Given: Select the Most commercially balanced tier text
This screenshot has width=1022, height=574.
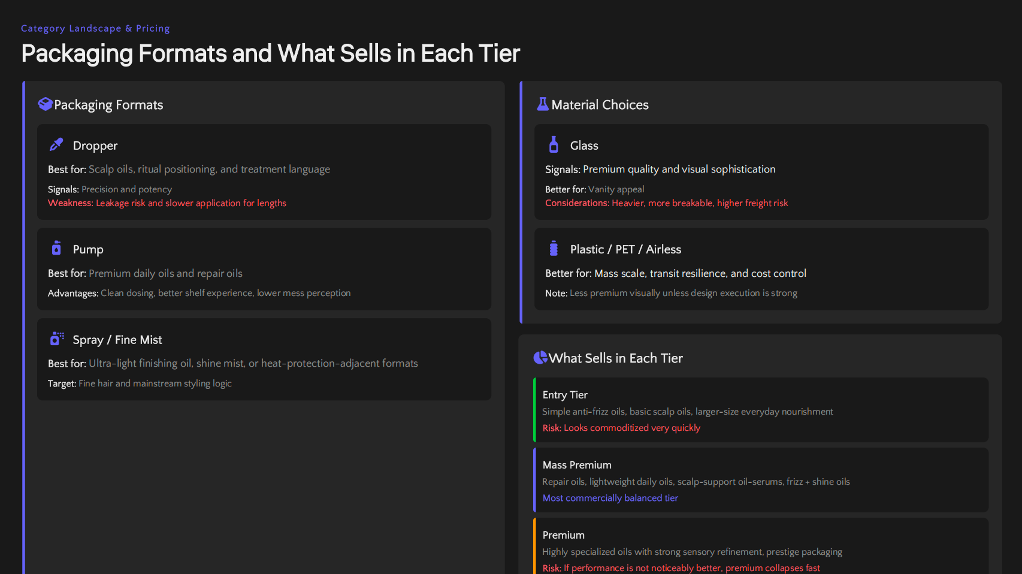Looking at the screenshot, I should (x=610, y=498).
